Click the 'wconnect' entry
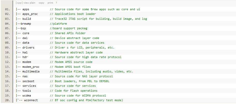The image size is (236, 104). (31, 100)
